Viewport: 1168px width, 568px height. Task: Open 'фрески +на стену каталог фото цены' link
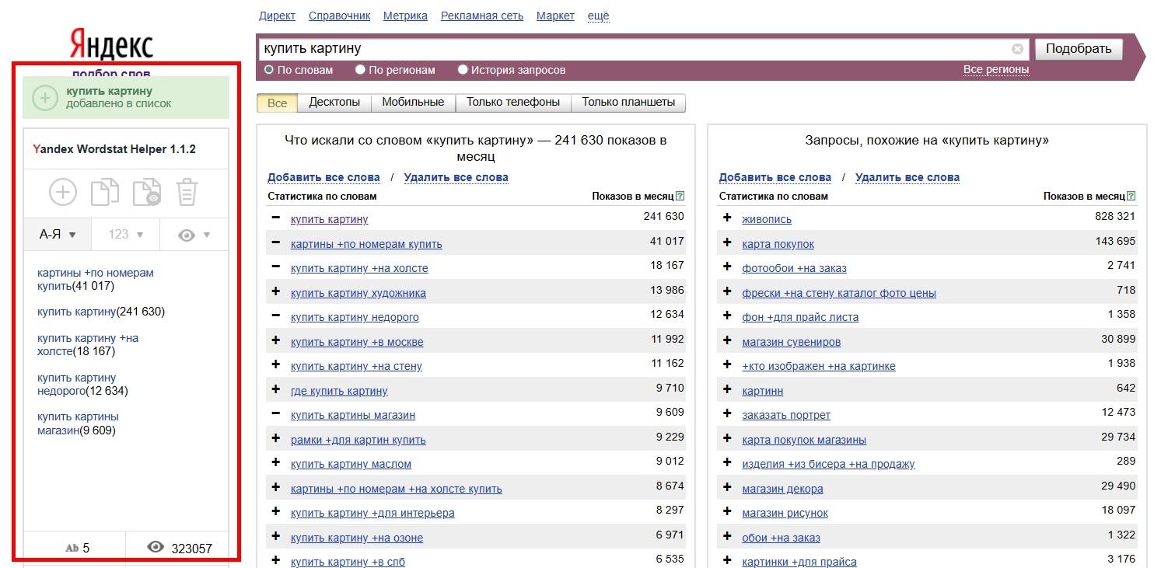tap(839, 293)
